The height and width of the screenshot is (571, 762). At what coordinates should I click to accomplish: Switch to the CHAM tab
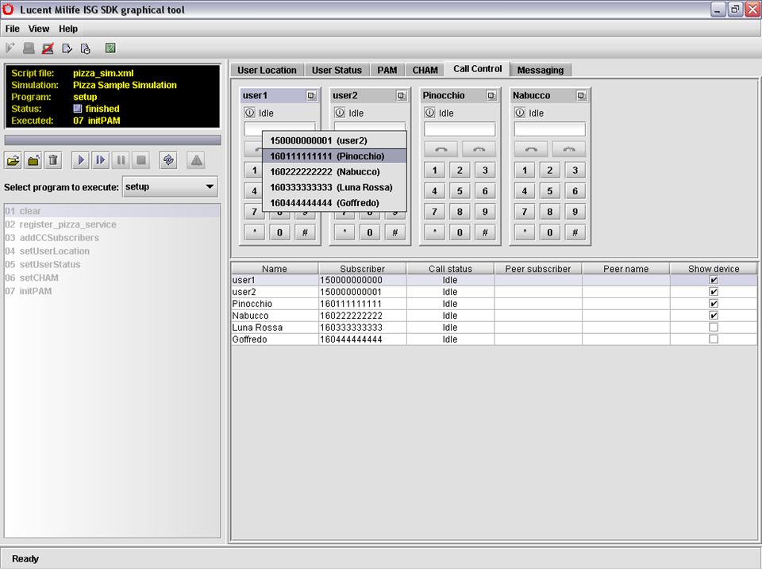point(425,70)
